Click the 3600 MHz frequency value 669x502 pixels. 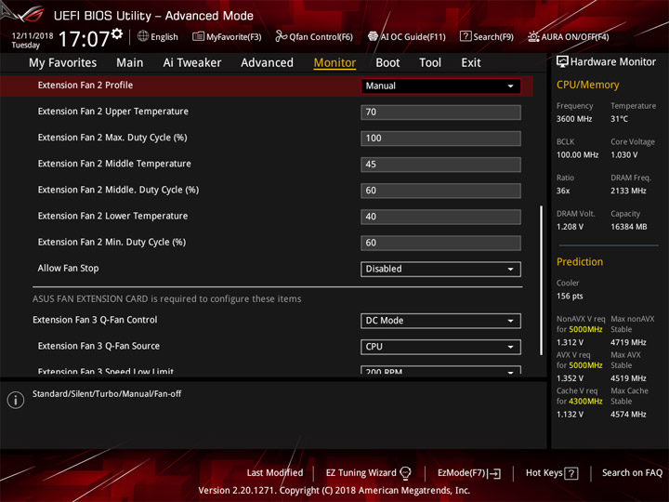[574, 119]
